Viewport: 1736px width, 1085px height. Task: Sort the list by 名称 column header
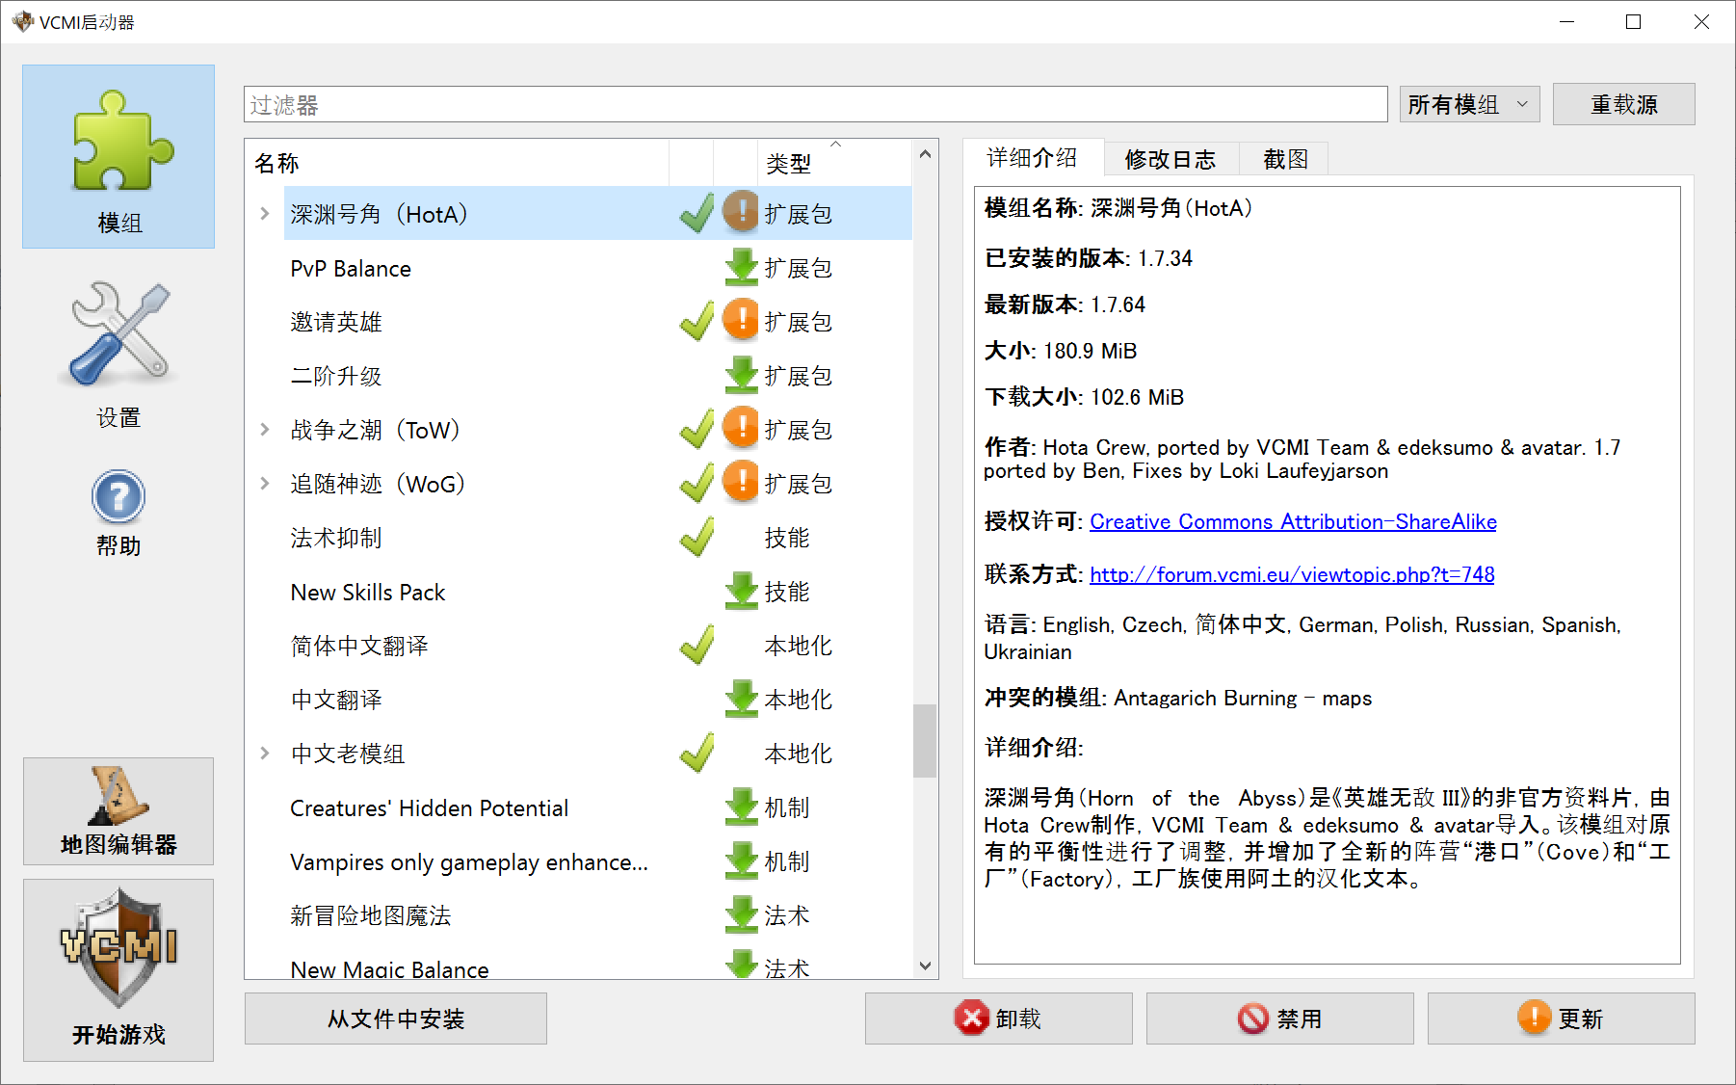[458, 163]
